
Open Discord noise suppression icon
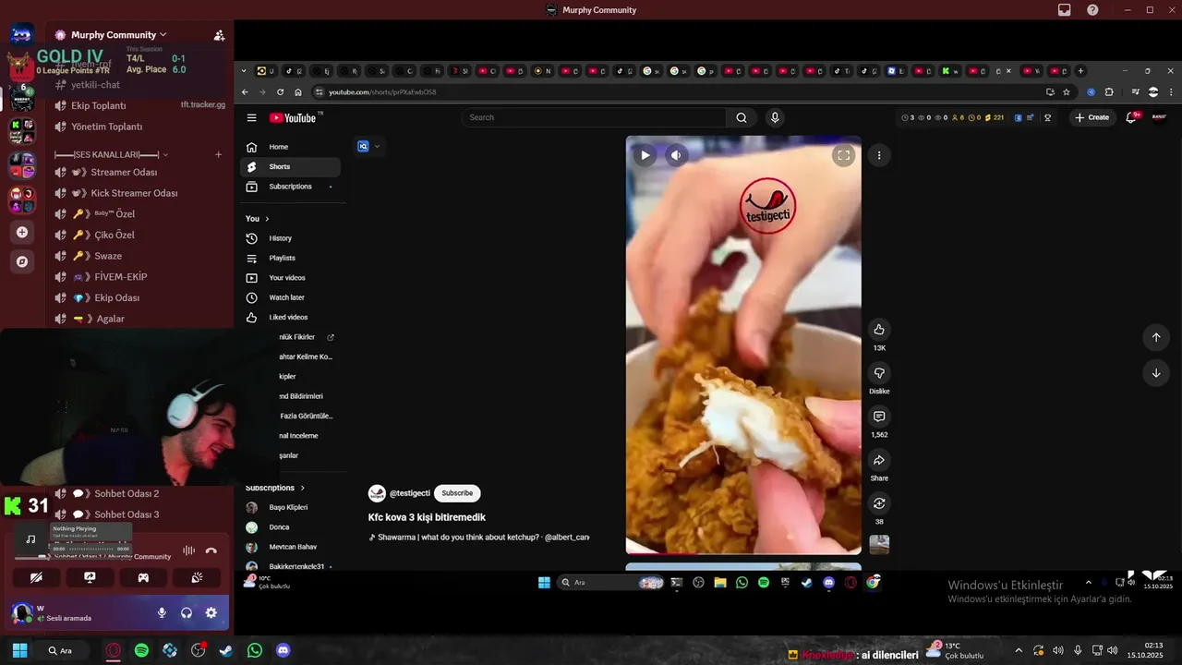point(188,550)
